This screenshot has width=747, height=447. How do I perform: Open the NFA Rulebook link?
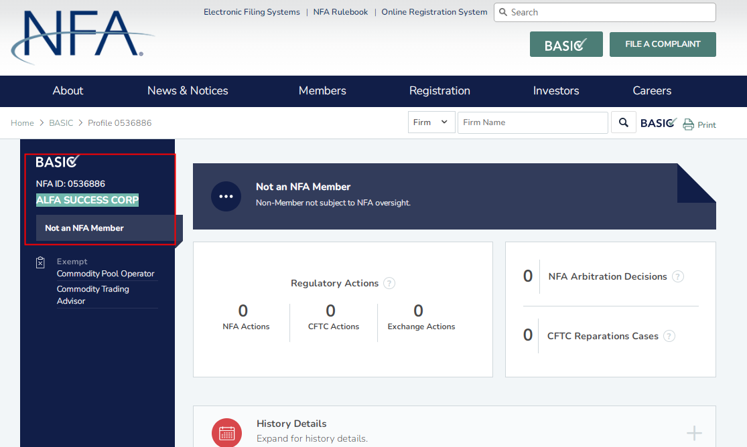[x=340, y=12]
